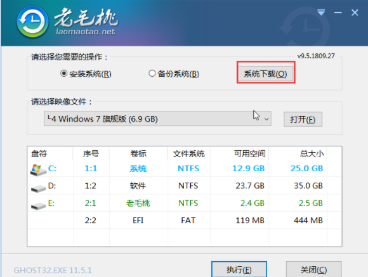Select the 2:2 EFI FAT partition row
This screenshot has height=277, width=368.
(x=185, y=220)
